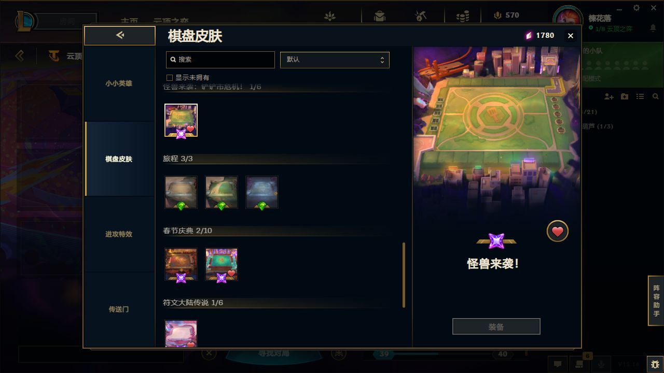Open the 默认 sort dropdown
664x373 pixels.
pyautogui.click(x=335, y=60)
